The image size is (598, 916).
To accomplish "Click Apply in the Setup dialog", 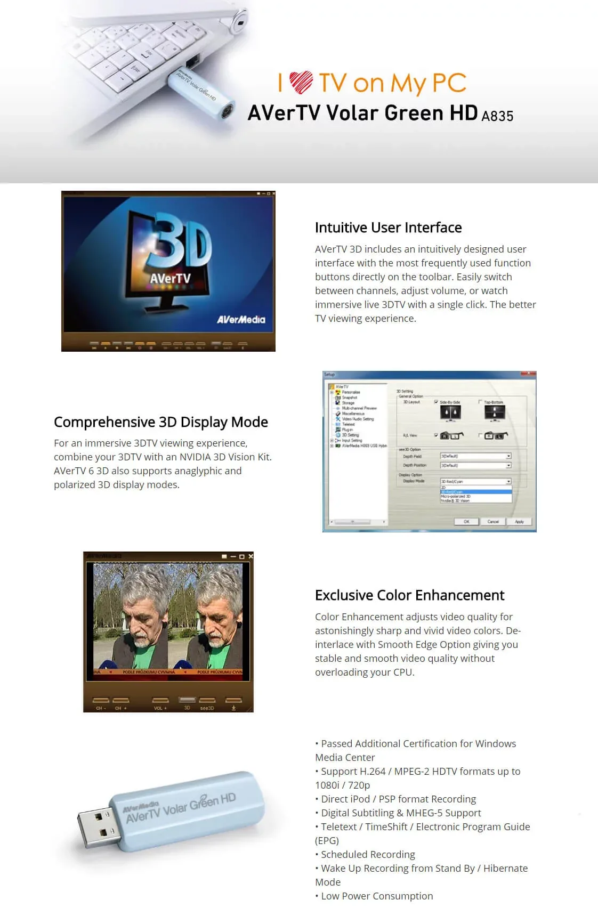I will pos(519,522).
